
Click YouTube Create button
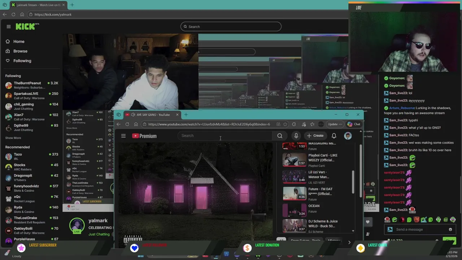(x=315, y=136)
